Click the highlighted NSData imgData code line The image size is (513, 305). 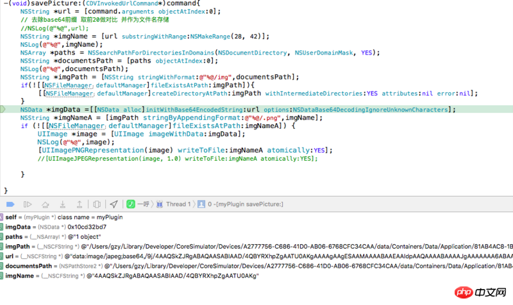(237, 110)
